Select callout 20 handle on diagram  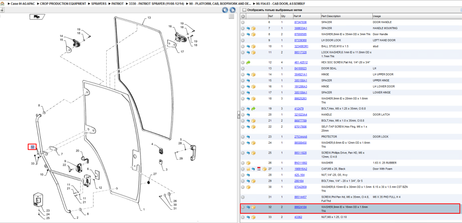[x=78, y=151]
